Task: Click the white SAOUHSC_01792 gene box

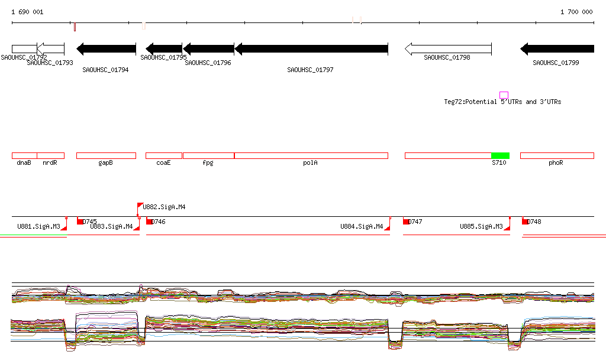Action: point(24,49)
